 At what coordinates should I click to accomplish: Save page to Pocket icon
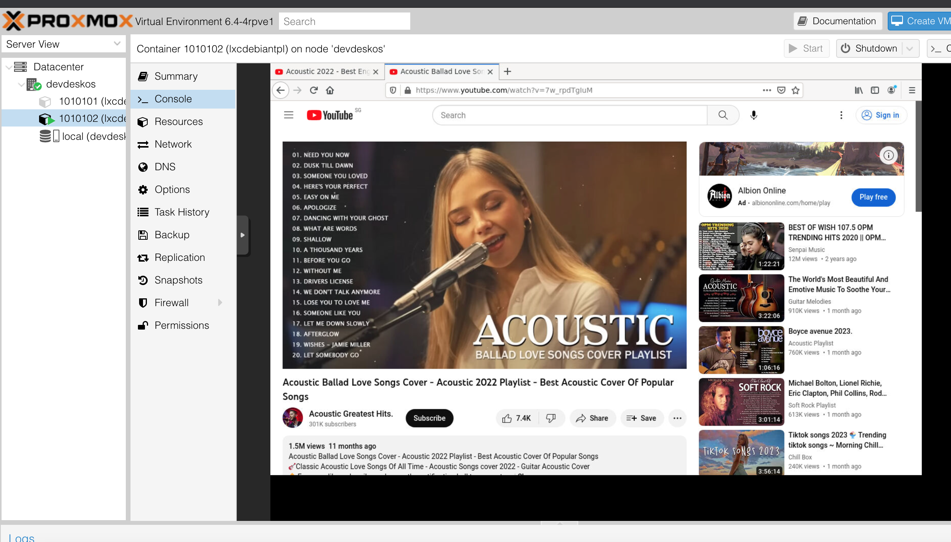coord(781,90)
